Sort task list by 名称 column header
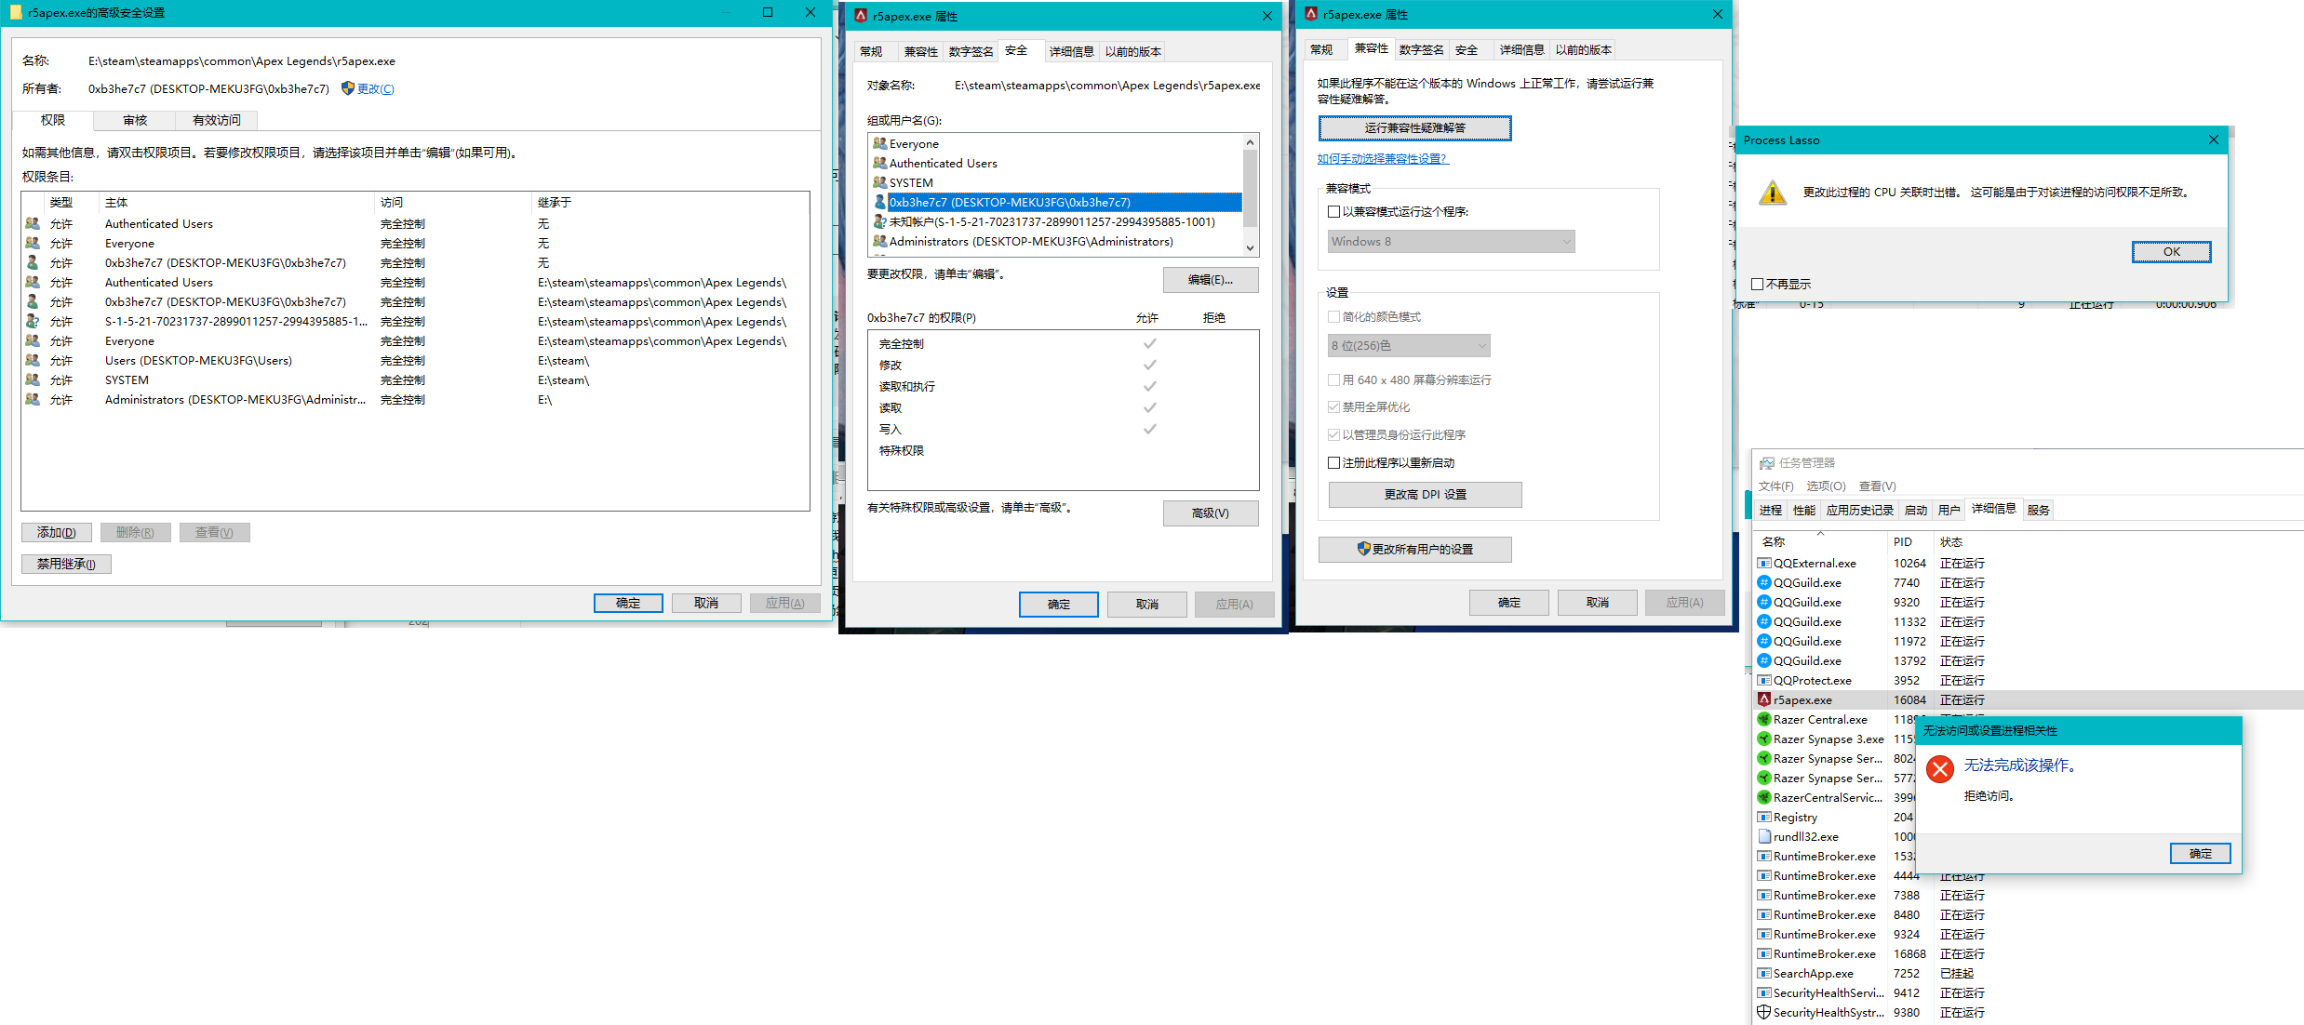The width and height of the screenshot is (2304, 1025). [x=1774, y=541]
